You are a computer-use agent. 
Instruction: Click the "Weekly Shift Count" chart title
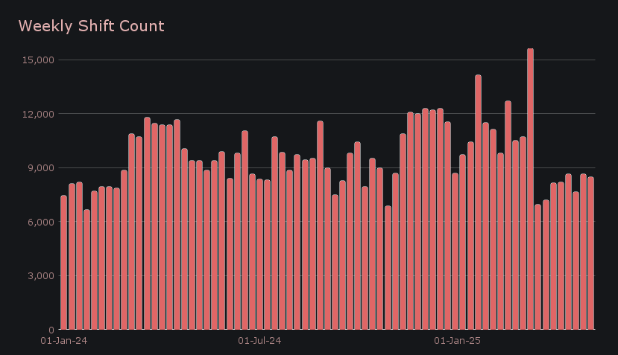(91, 27)
